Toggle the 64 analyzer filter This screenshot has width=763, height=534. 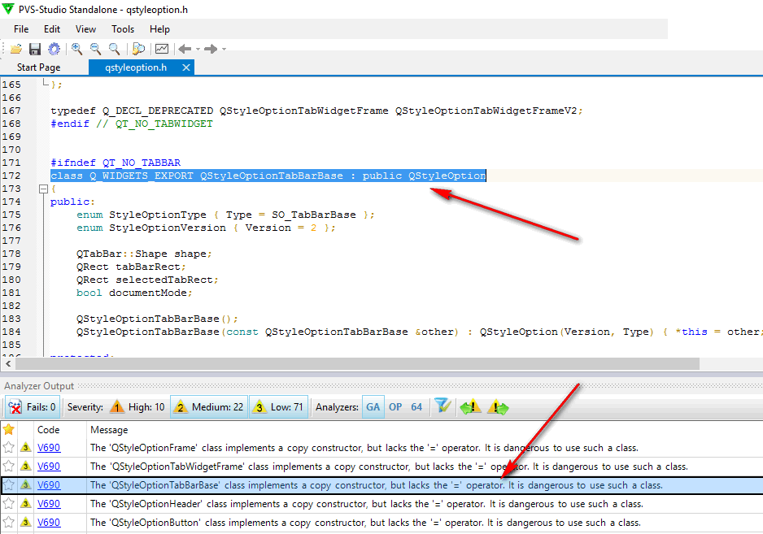coord(416,407)
